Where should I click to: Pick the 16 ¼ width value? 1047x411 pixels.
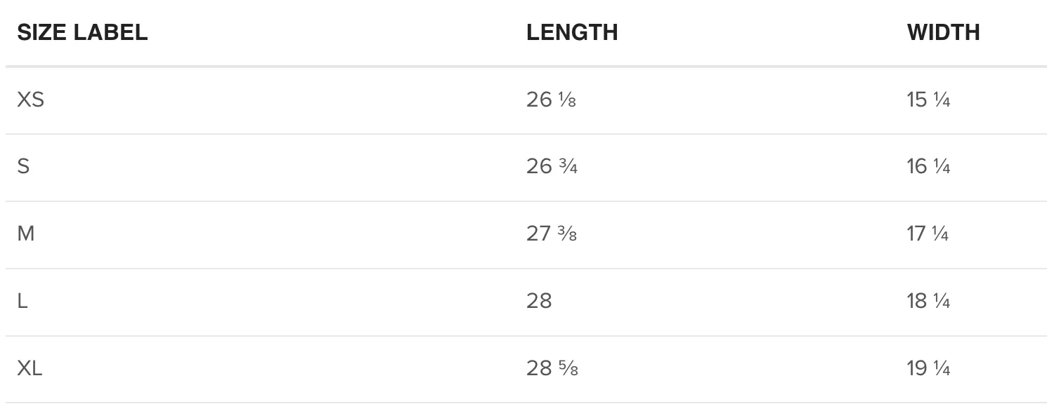[928, 167]
